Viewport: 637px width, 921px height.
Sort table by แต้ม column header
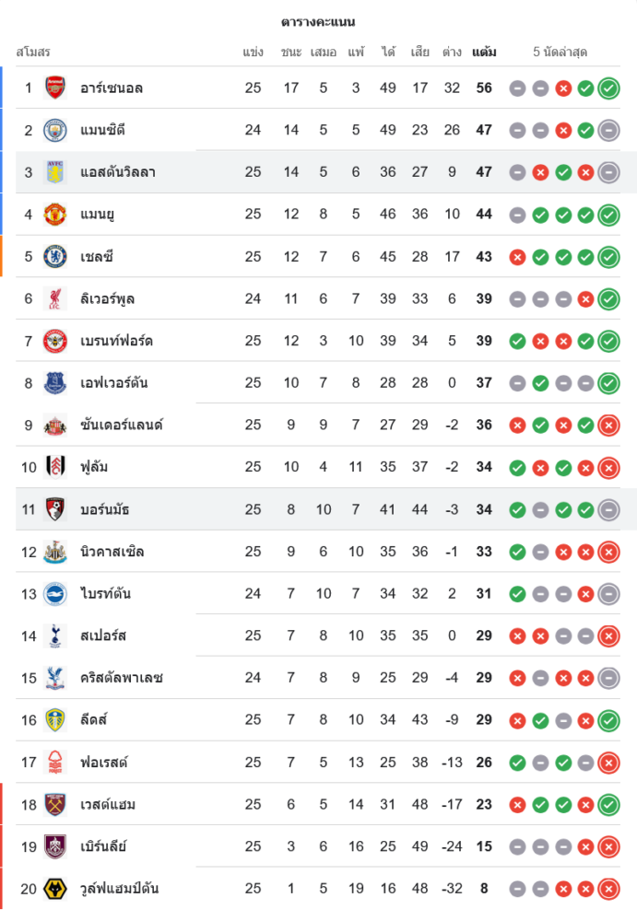(x=484, y=52)
